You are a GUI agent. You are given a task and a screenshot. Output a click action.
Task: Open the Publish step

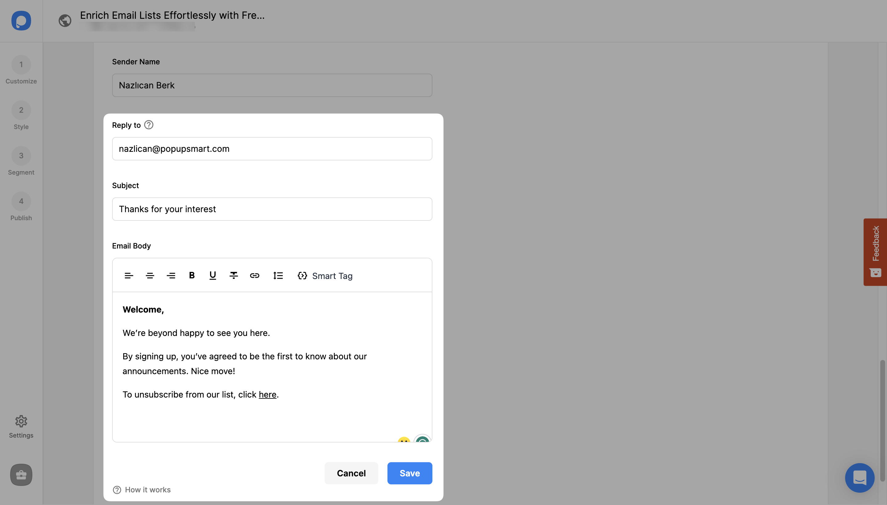tap(21, 207)
